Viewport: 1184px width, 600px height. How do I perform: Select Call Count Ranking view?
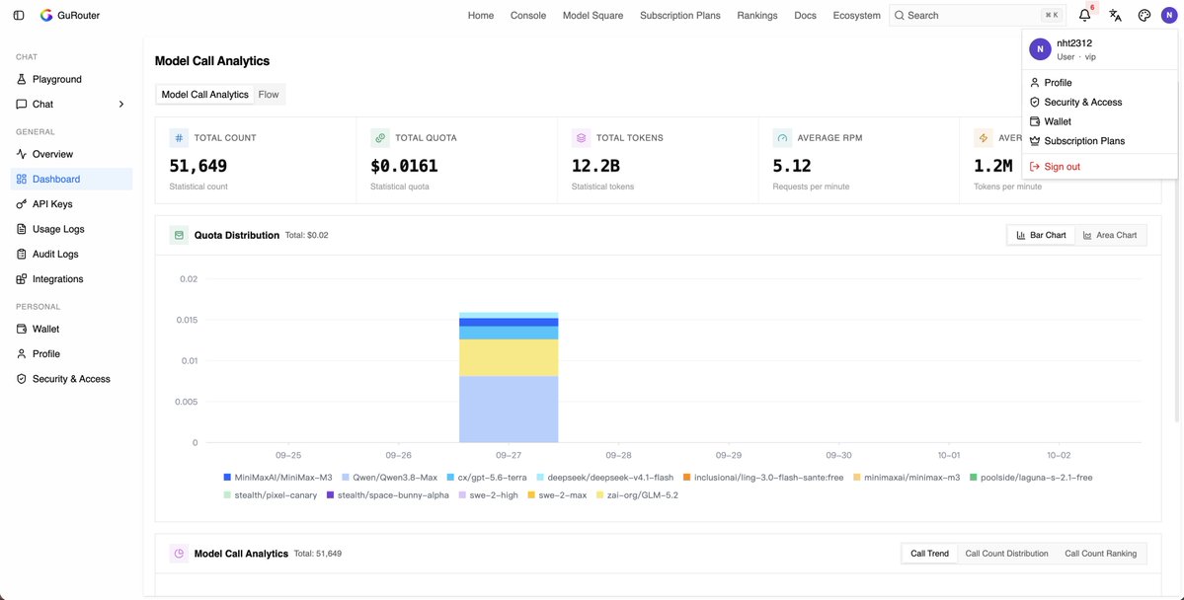coord(1100,554)
